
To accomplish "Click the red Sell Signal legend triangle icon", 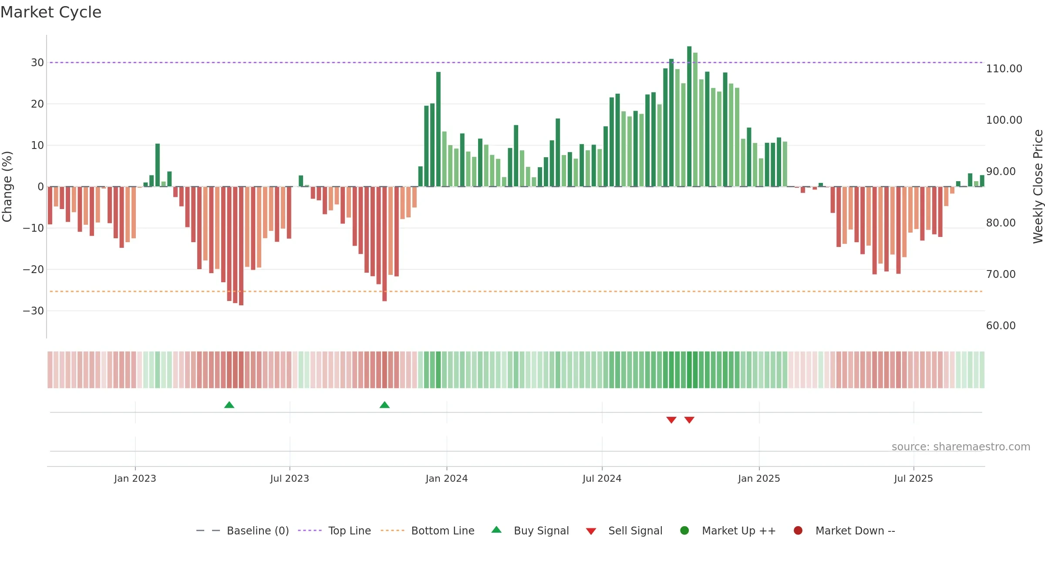I will pyautogui.click(x=591, y=531).
